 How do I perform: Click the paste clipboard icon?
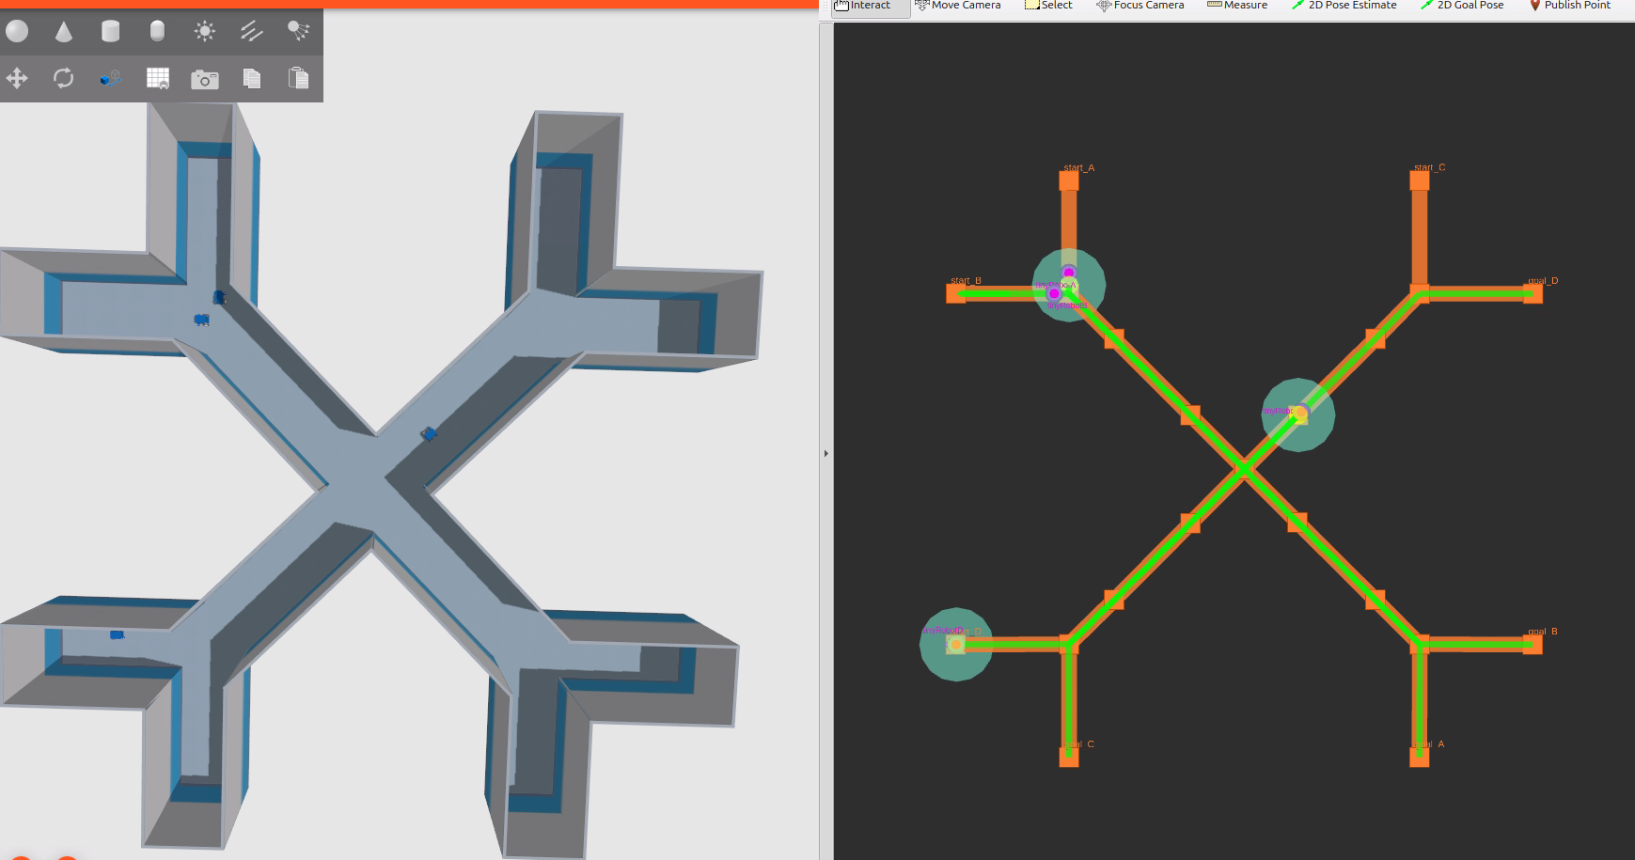(298, 78)
